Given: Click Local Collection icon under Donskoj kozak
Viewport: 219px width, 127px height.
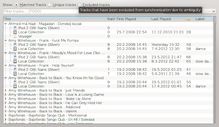Looking at the screenshot, I should (15, 32).
